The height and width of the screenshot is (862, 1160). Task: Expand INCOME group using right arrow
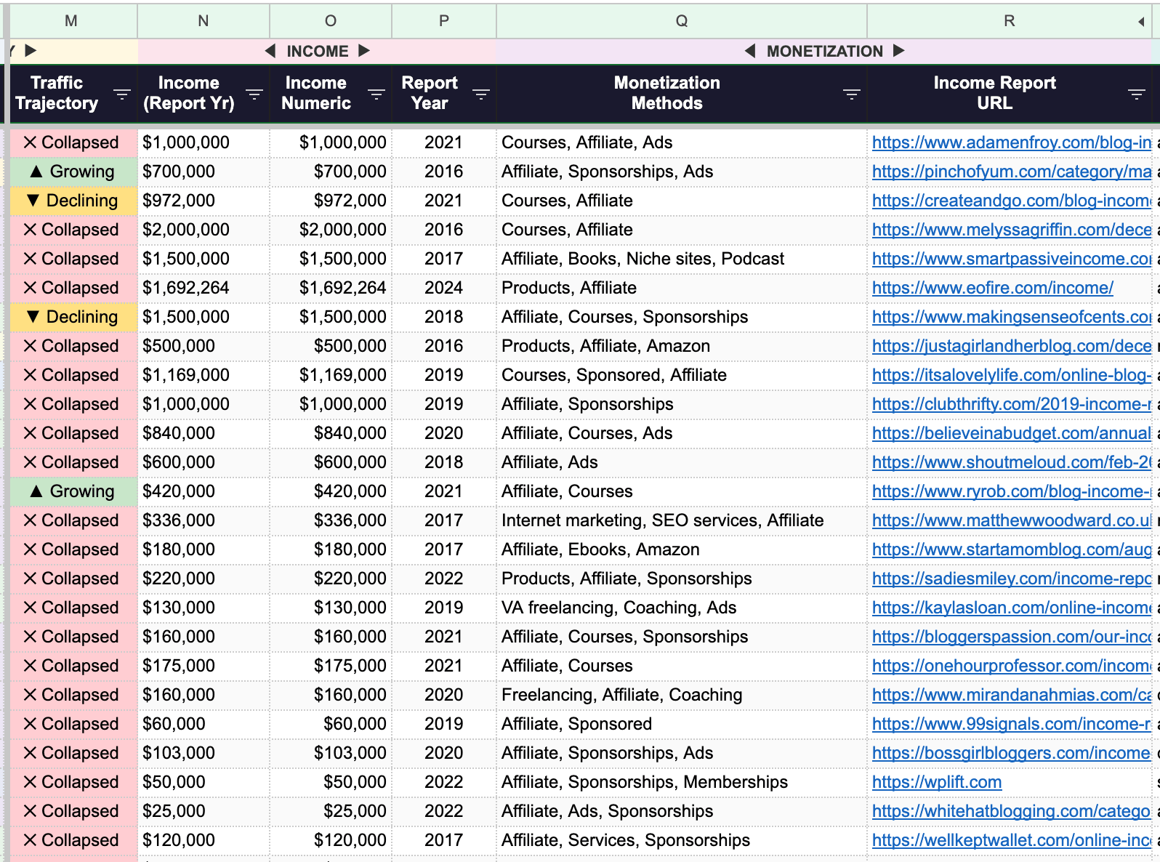(x=364, y=51)
